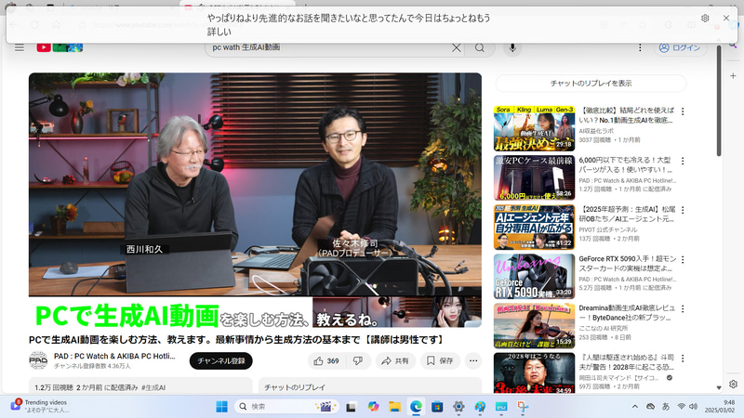Like the video with thumbs up
This screenshot has width=744, height=418.
pos(326,360)
